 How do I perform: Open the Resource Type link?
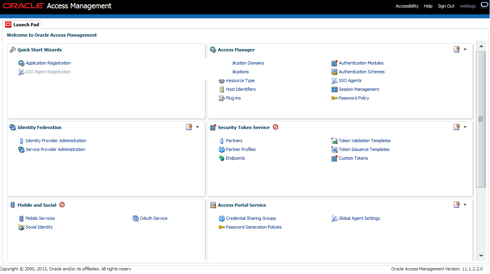tap(240, 81)
